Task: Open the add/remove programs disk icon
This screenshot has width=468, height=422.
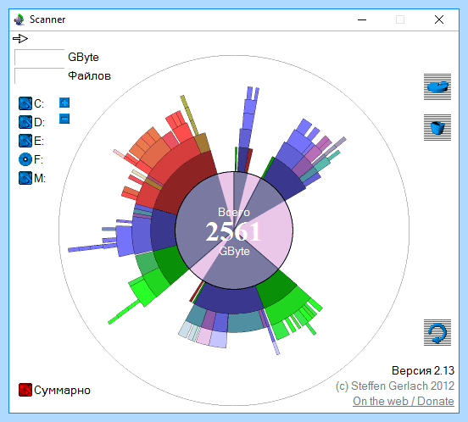Action: [x=437, y=86]
